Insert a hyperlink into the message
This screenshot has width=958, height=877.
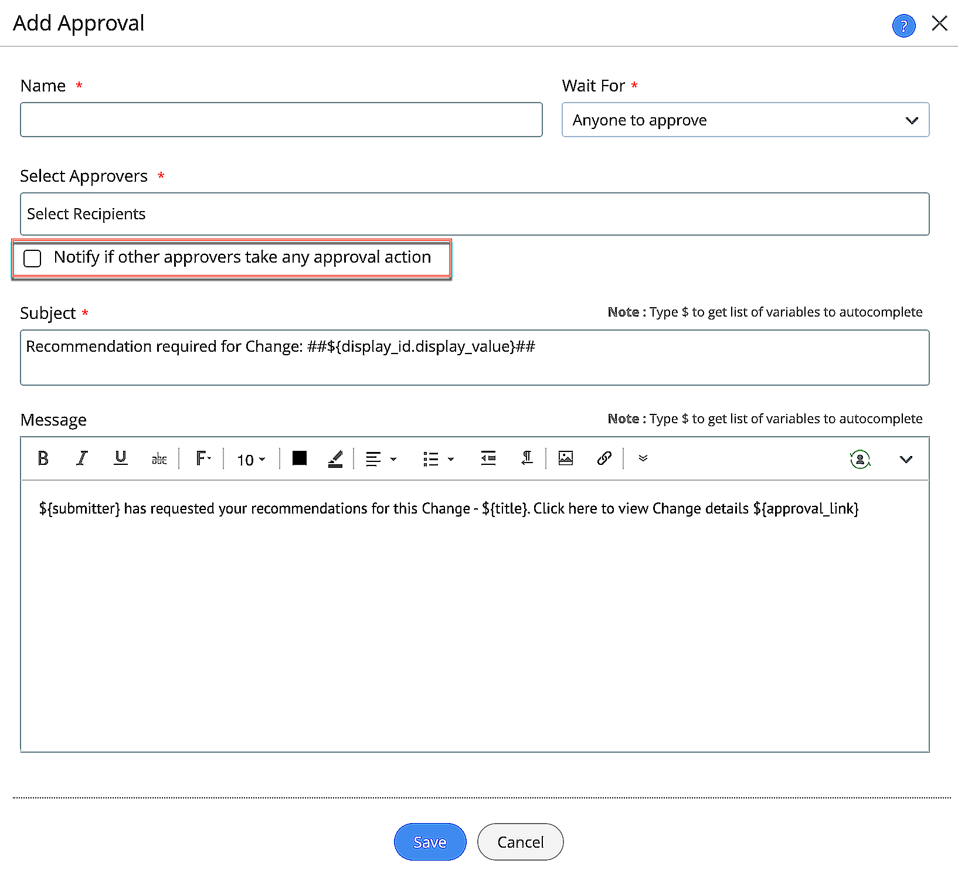tap(604, 458)
